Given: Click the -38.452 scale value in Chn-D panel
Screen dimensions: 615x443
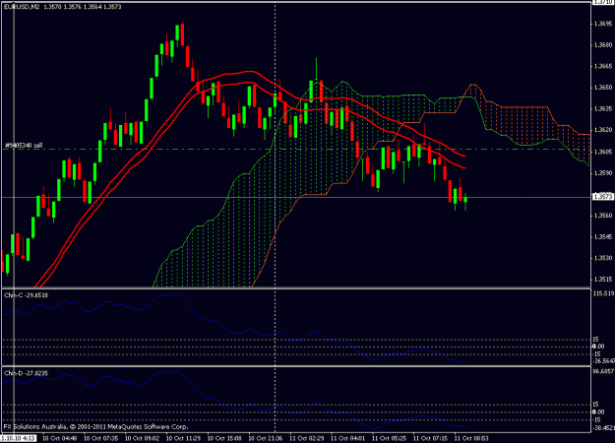Looking at the screenshot, I should pyautogui.click(x=604, y=427).
